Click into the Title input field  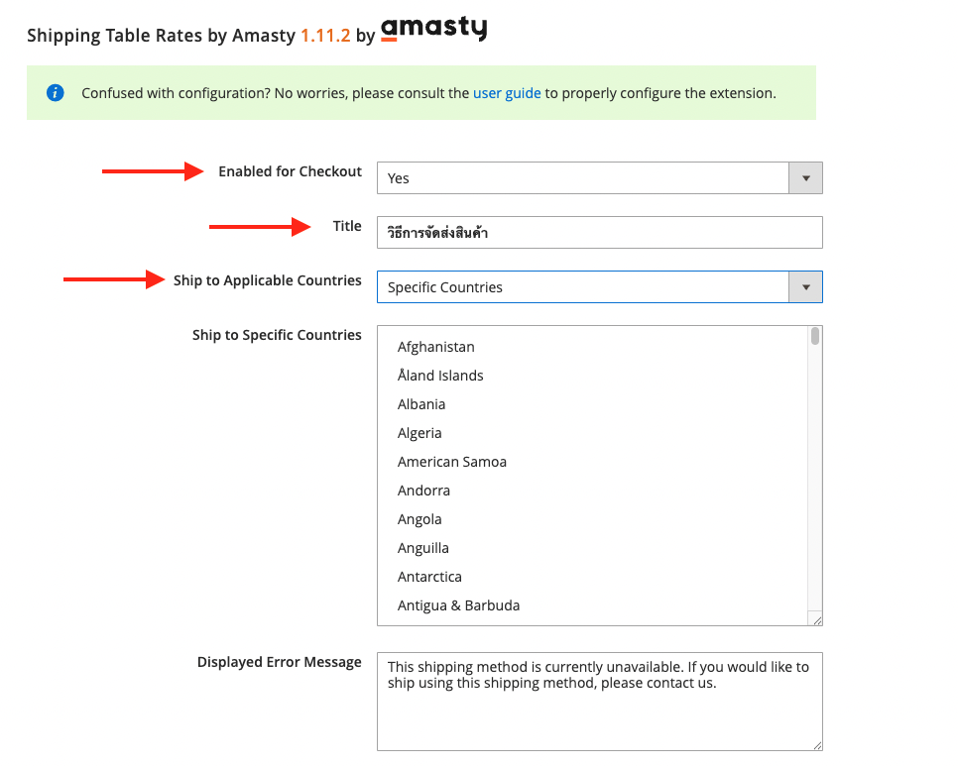[599, 233]
